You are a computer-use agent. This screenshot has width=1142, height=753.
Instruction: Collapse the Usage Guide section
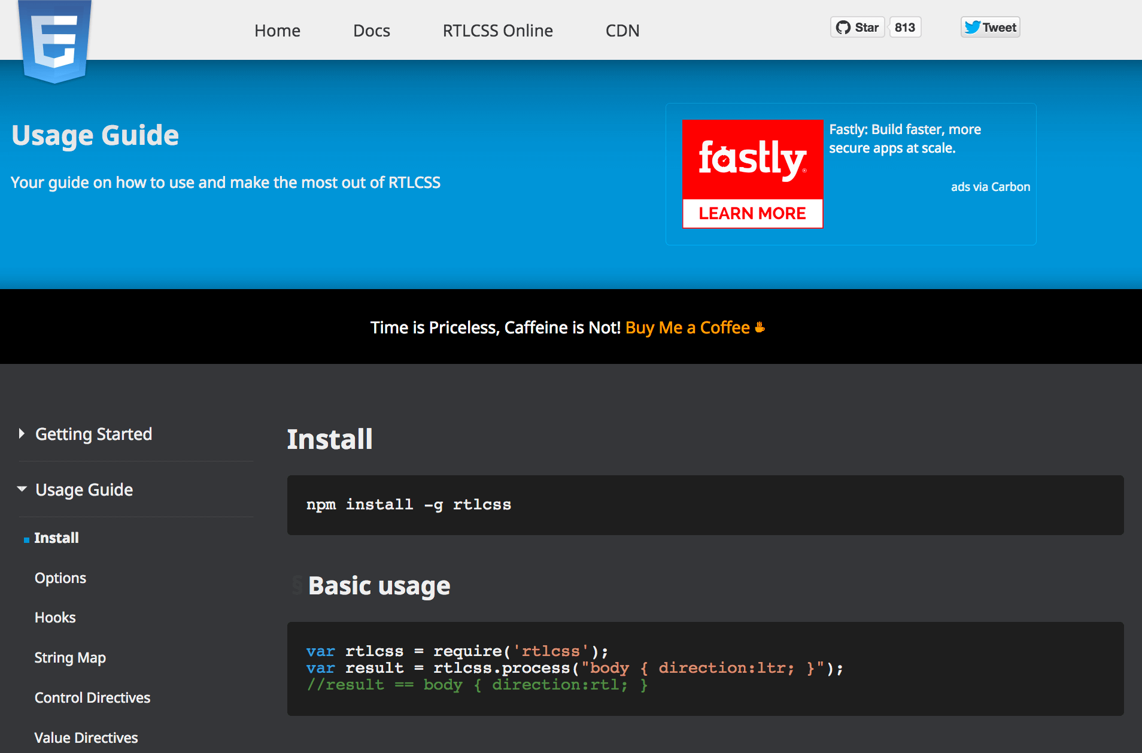click(x=84, y=490)
